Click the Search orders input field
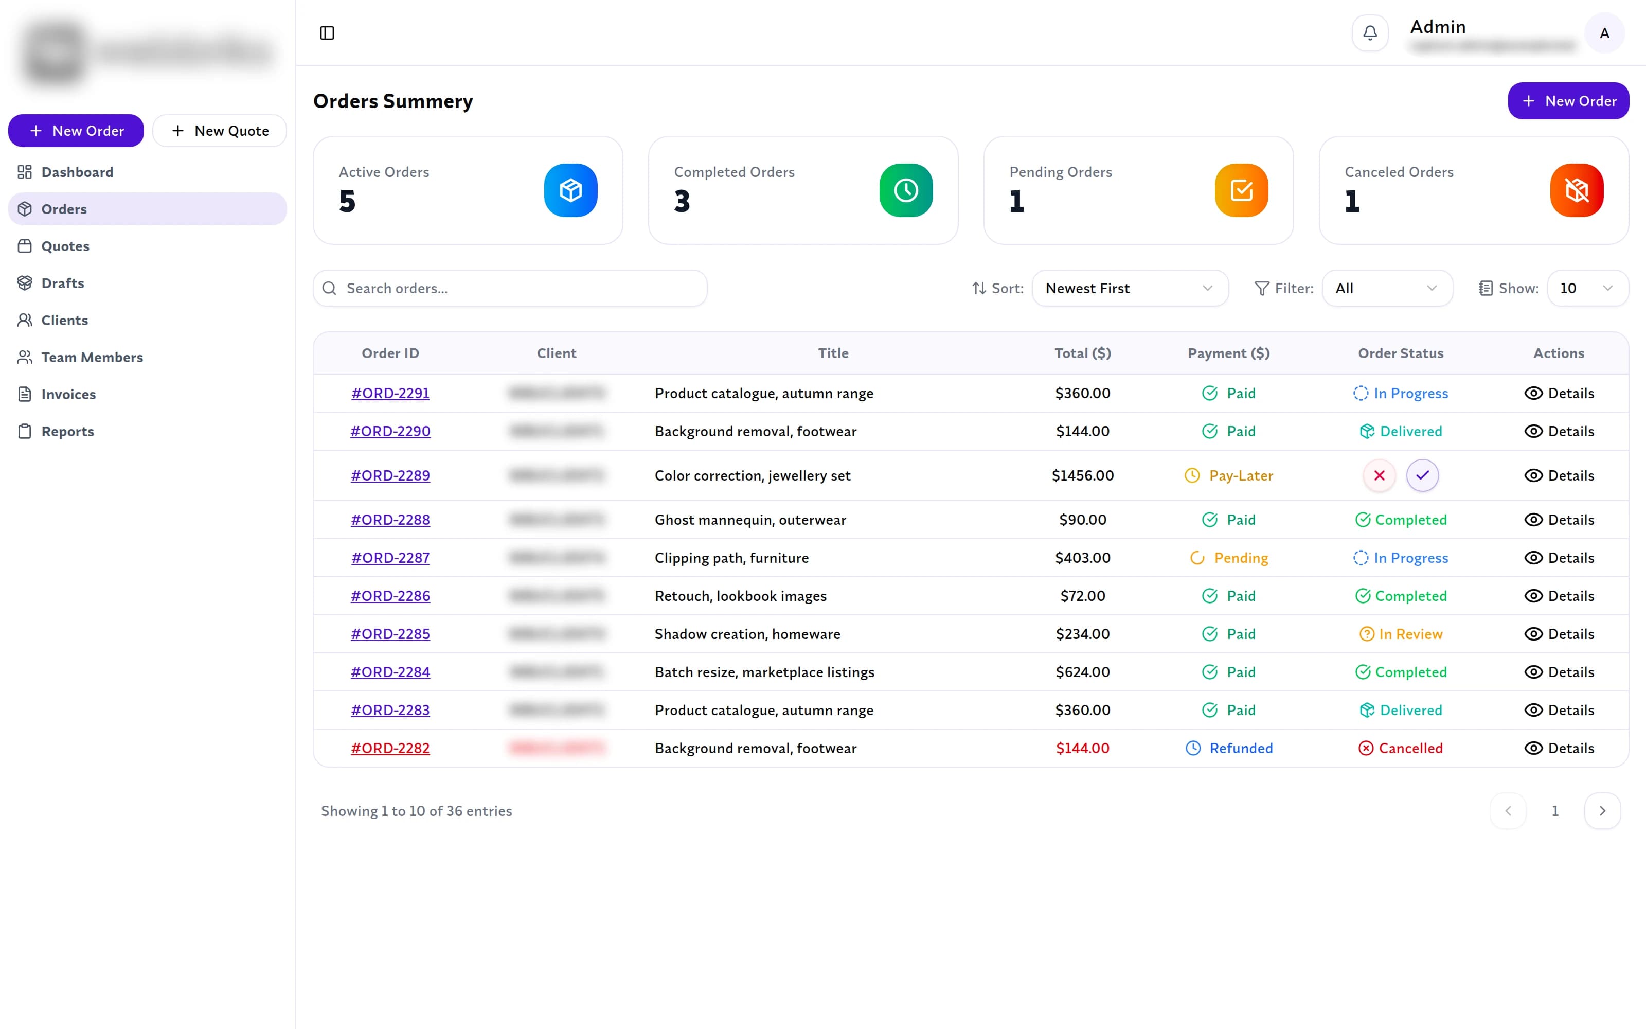This screenshot has height=1029, width=1646. pos(510,289)
